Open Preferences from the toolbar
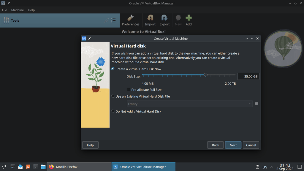 (x=130, y=20)
